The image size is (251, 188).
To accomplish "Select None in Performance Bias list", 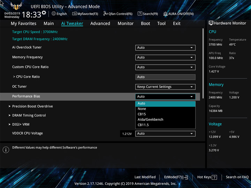I will [165, 109].
